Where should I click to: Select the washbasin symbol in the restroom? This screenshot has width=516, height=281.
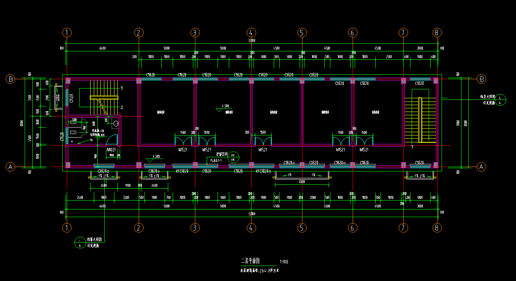coord(116,124)
